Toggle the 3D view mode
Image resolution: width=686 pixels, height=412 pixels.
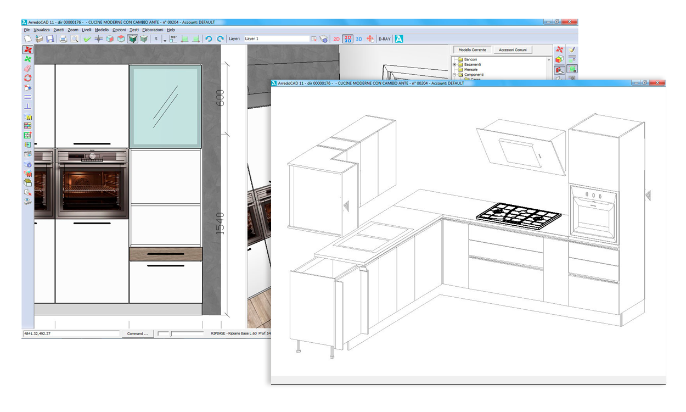click(x=359, y=39)
